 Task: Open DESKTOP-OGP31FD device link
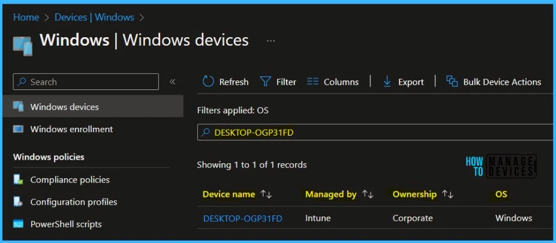pos(243,218)
